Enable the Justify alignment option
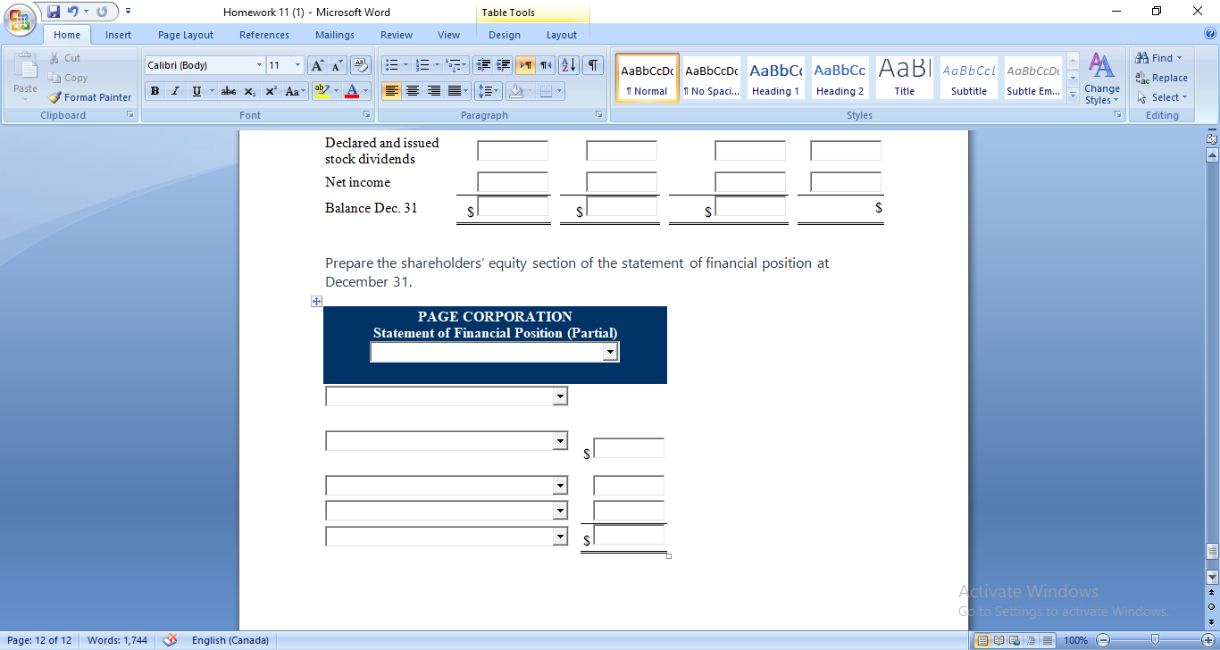The height and width of the screenshot is (650, 1220). pos(455,91)
